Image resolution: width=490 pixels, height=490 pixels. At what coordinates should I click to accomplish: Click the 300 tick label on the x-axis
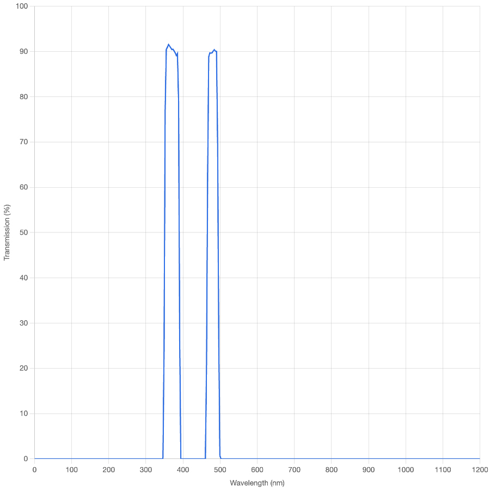145,468
